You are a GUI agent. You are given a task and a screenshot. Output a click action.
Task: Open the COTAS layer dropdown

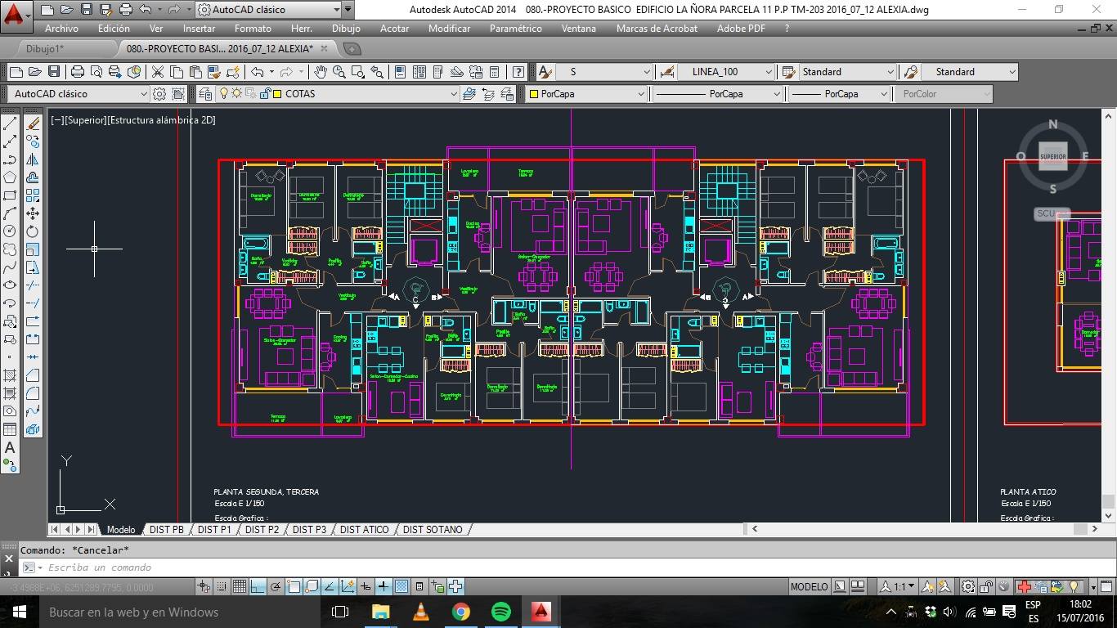(x=453, y=94)
